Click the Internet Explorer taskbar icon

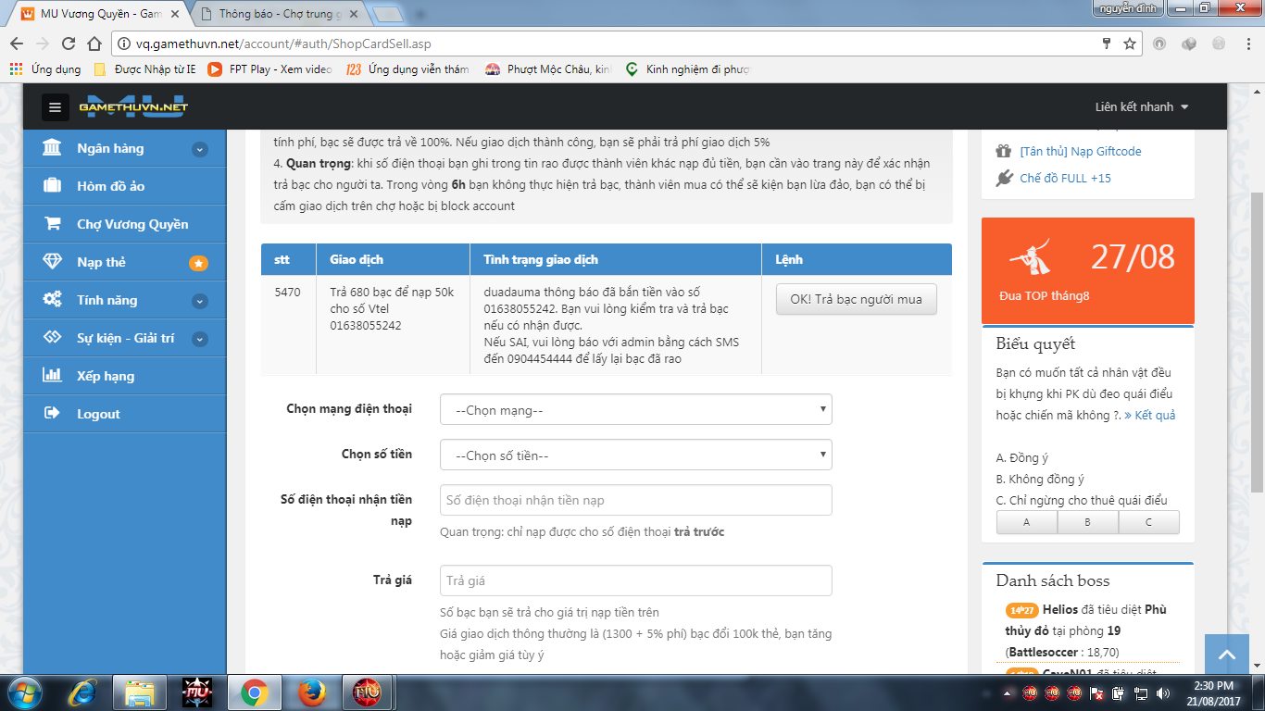click(x=84, y=692)
